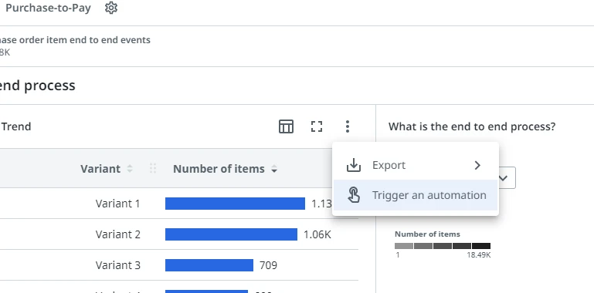Open the Export submenu arrow
This screenshot has width=594, height=293.
[477, 165]
